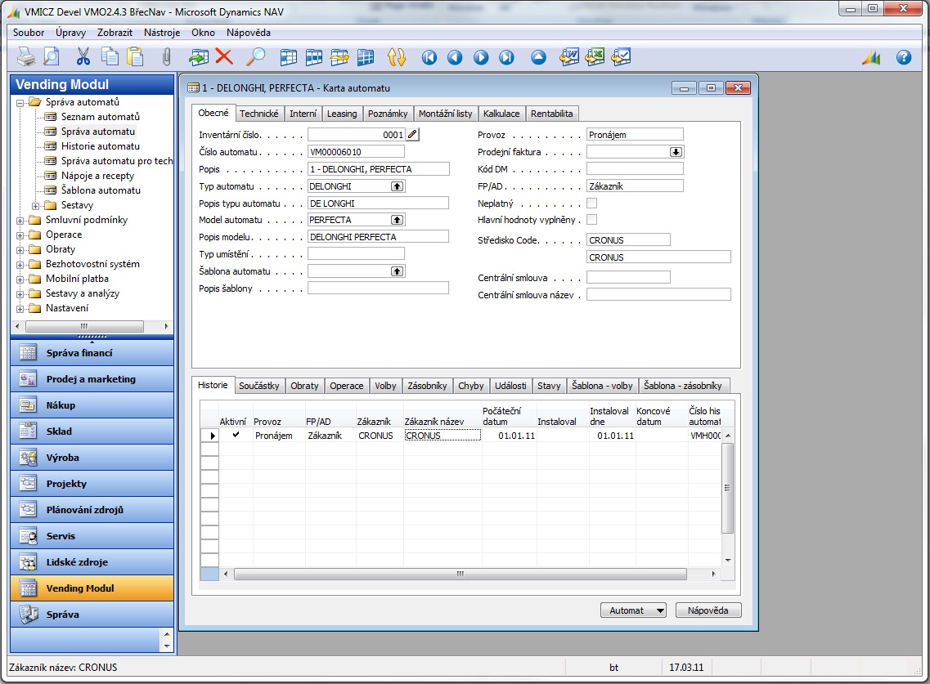Toggle Hlavní hodnoty vyplněny checkbox

(592, 220)
